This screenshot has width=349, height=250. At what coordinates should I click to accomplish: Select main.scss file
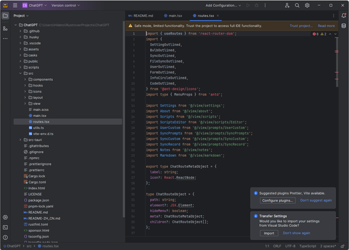click(x=68, y=110)
